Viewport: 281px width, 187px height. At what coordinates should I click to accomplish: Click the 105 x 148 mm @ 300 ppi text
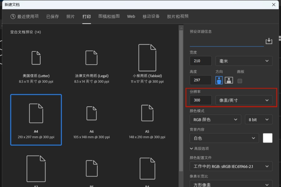[91, 137]
